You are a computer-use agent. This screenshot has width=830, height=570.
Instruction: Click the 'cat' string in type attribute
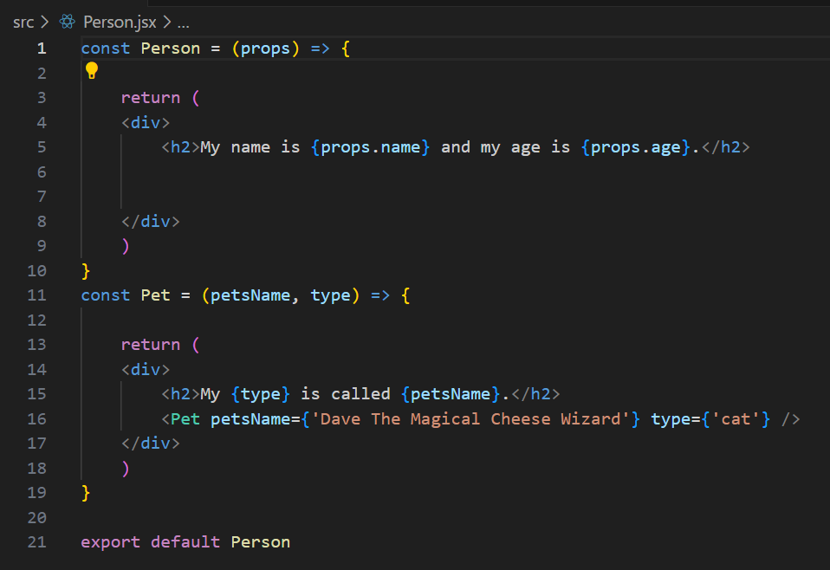pos(736,419)
